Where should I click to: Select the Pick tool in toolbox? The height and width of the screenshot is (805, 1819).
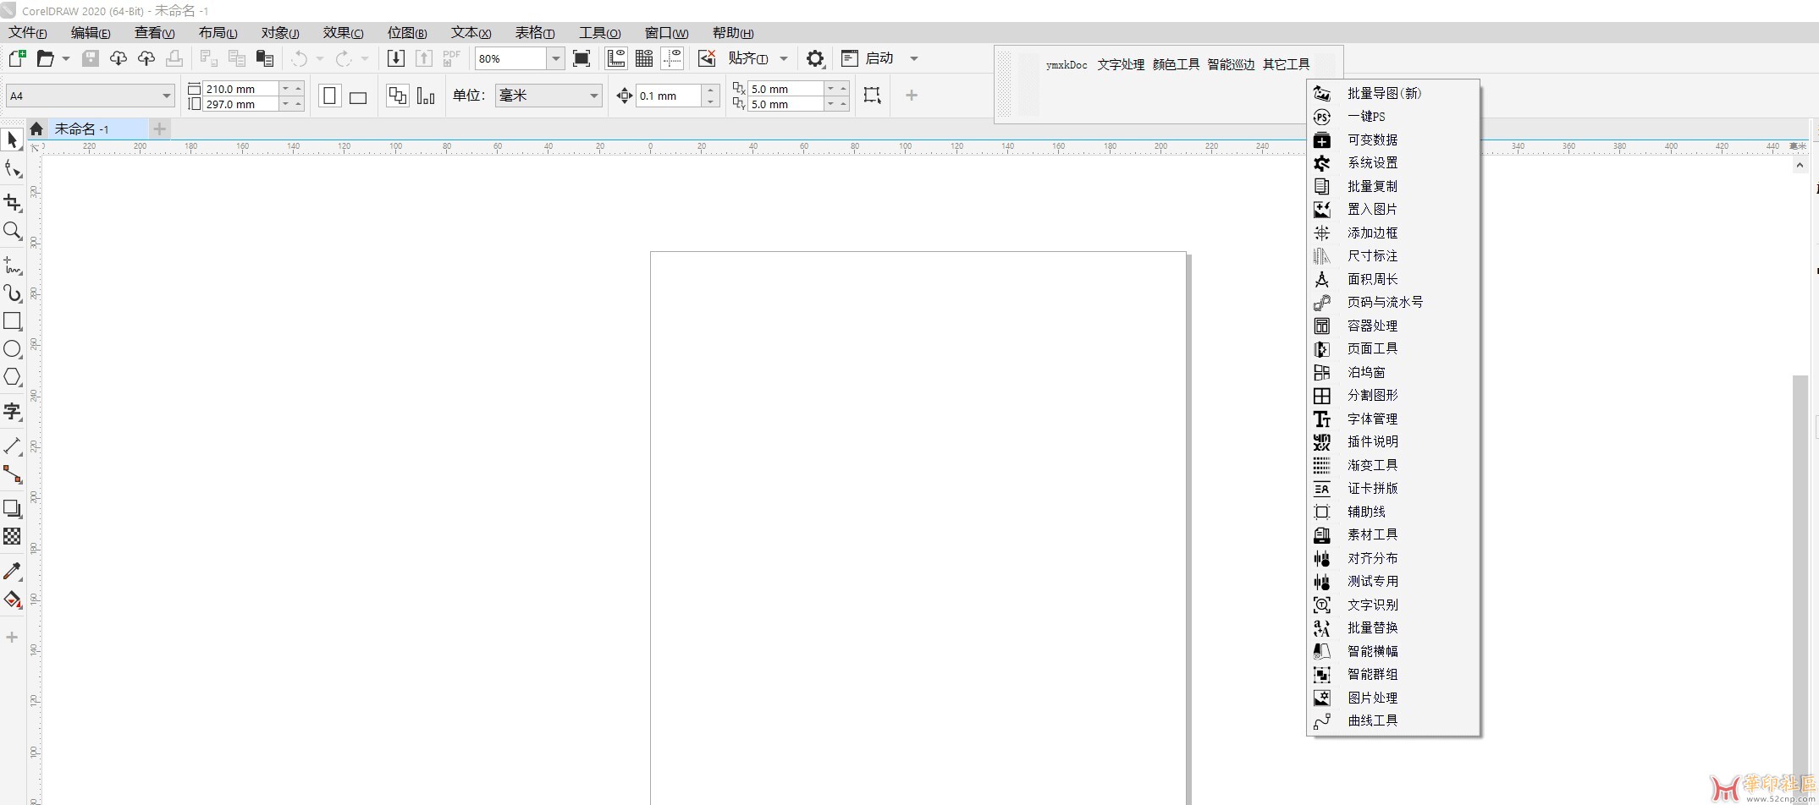(12, 140)
